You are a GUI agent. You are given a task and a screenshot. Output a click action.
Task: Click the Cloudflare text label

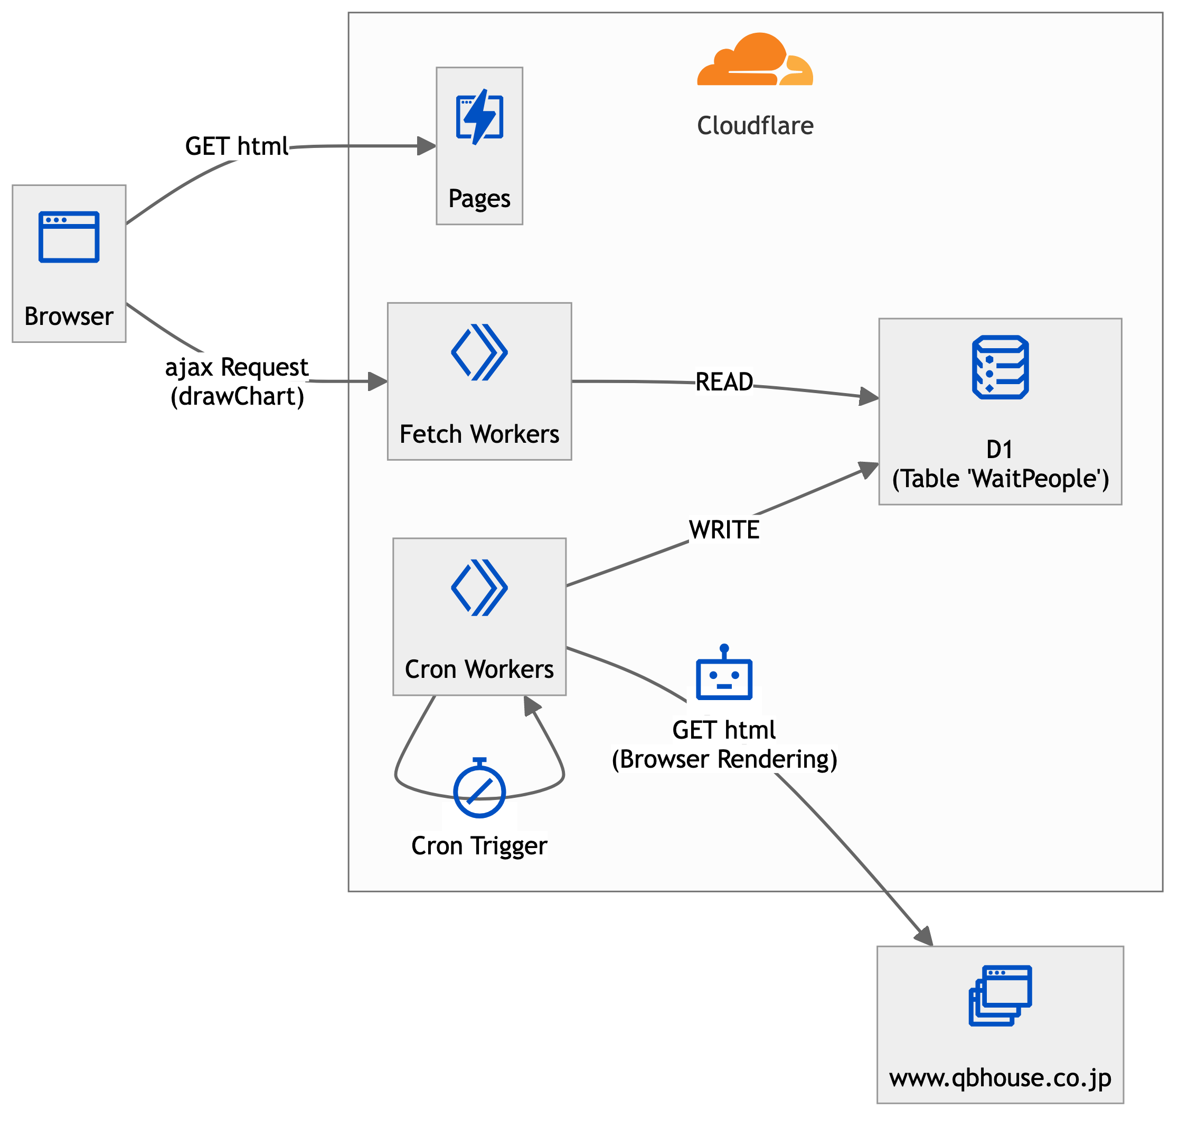755,126
